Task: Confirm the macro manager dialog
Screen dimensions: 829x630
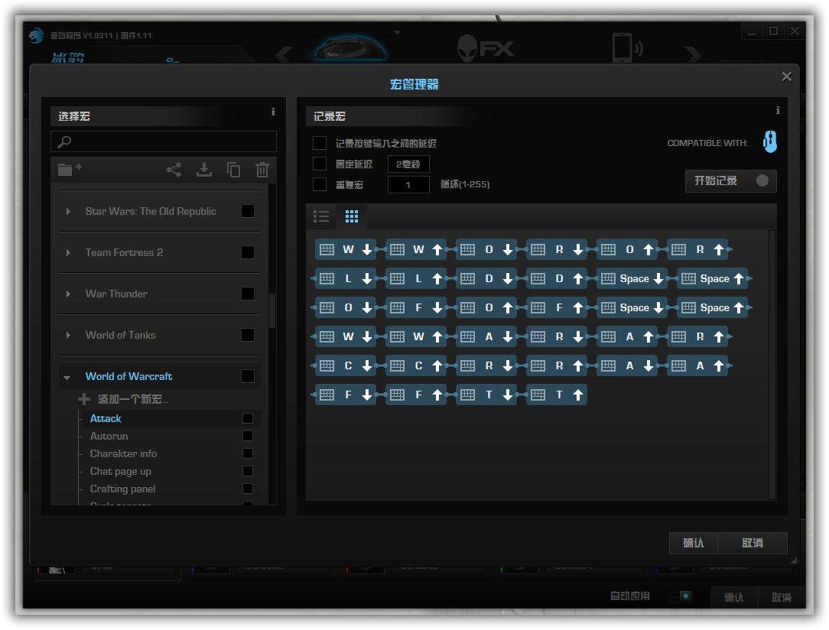Action: pyautogui.click(x=693, y=543)
